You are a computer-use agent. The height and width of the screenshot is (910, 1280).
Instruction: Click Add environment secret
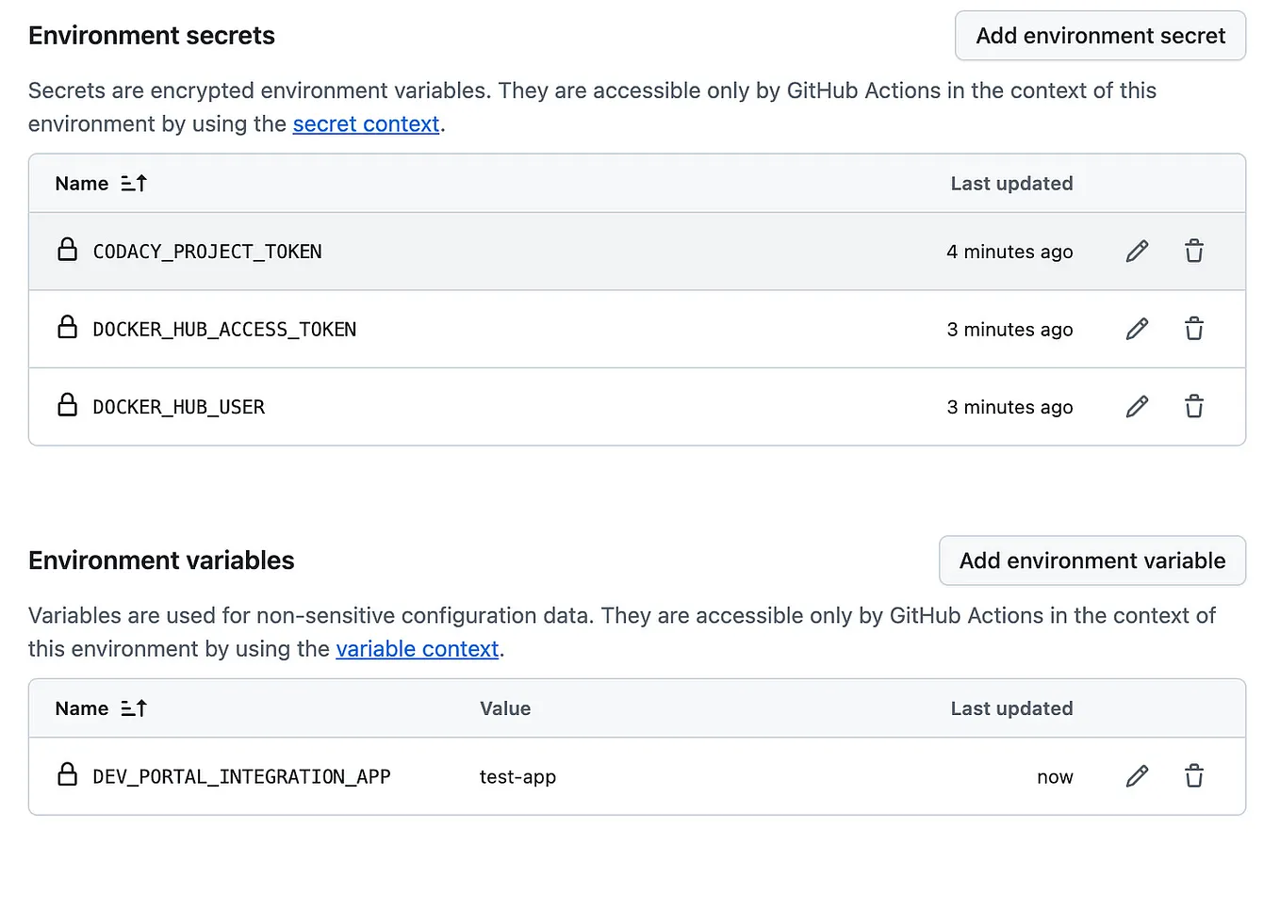pyautogui.click(x=1099, y=36)
